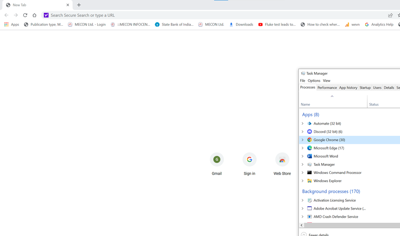Open Task Manager Options menu
This screenshot has height=236, width=400.
tap(314, 81)
